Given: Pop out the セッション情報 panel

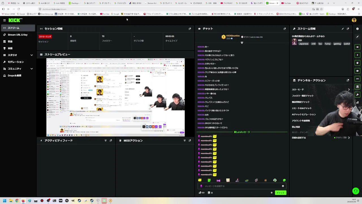Looking at the screenshot, I should (x=190, y=29).
